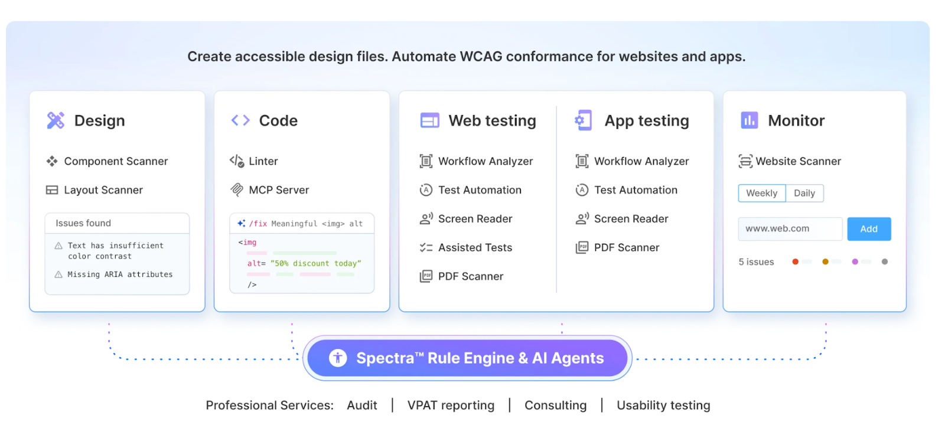The width and height of the screenshot is (945, 425).
Task: Open VPAT reporting service
Action: [x=451, y=405]
